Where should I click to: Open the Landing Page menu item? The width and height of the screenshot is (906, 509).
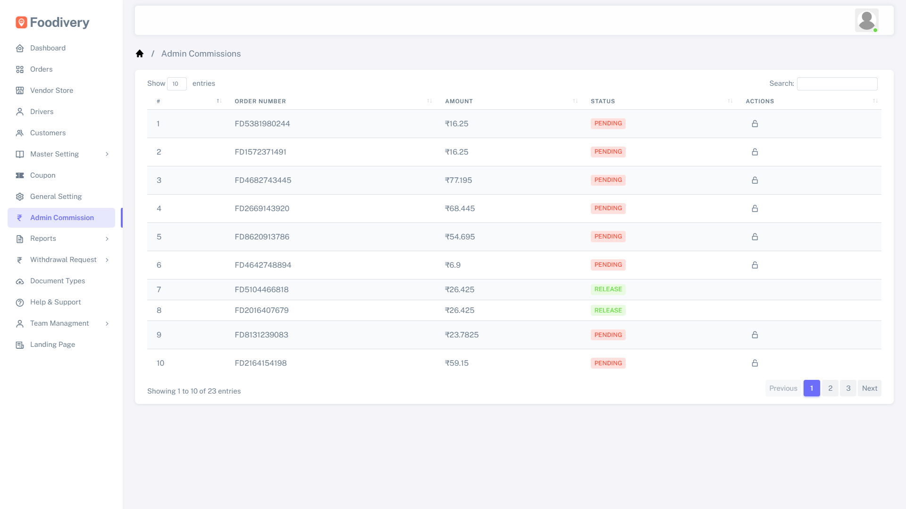pyautogui.click(x=52, y=344)
